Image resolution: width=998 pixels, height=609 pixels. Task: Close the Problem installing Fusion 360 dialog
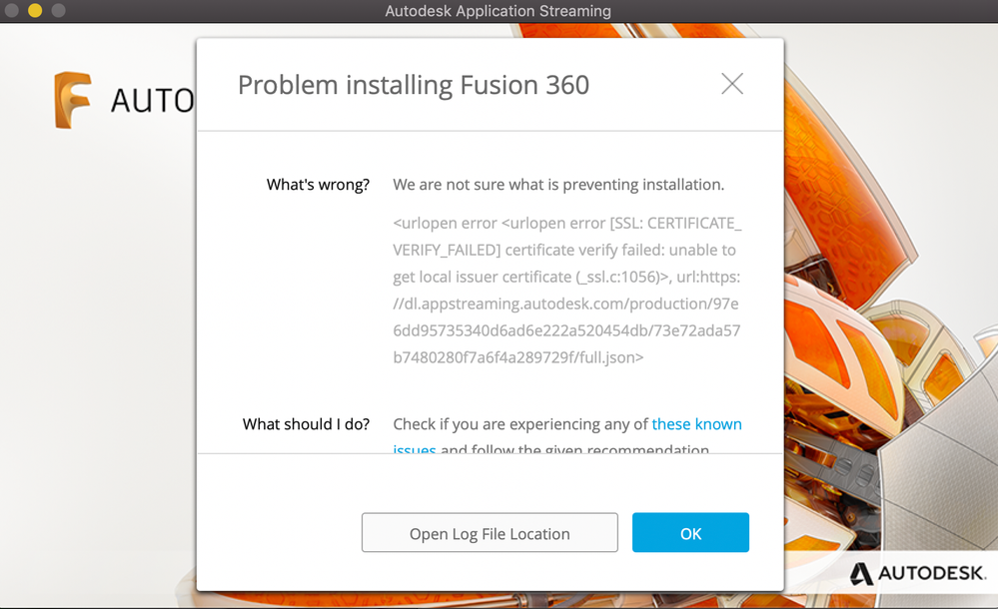[x=732, y=84]
